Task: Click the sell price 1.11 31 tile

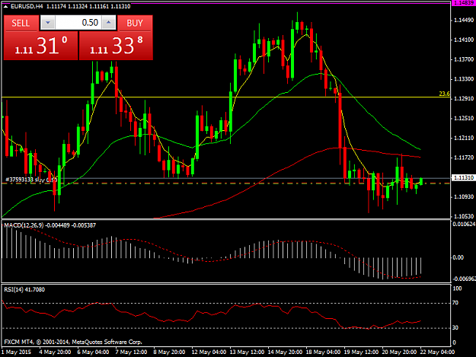Action: point(40,46)
